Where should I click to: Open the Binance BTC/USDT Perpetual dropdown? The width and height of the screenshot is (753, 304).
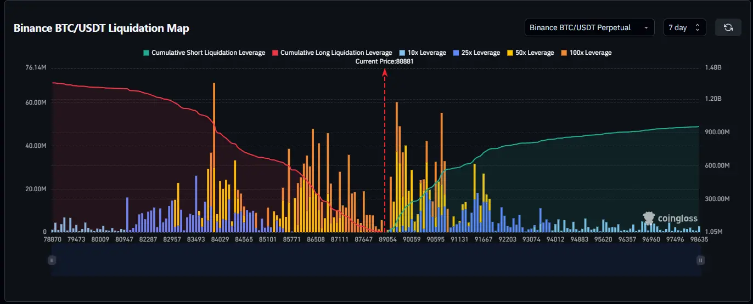(589, 27)
